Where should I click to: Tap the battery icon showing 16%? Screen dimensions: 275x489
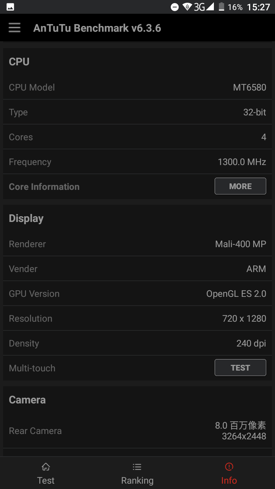coord(222,7)
